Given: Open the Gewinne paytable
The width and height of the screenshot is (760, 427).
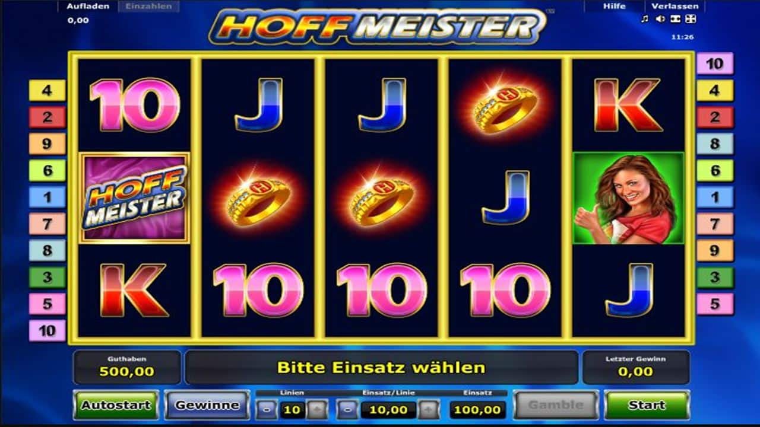Looking at the screenshot, I should tap(207, 405).
